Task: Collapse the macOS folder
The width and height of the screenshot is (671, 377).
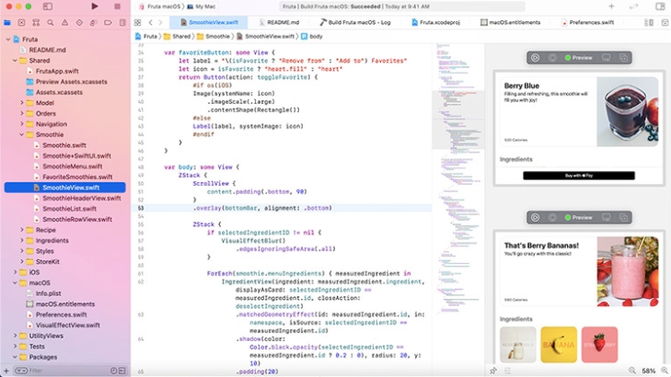Action: [15, 283]
